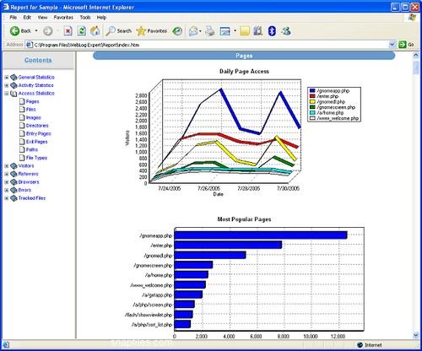
Task: Open the Files report link
Action: click(x=30, y=110)
